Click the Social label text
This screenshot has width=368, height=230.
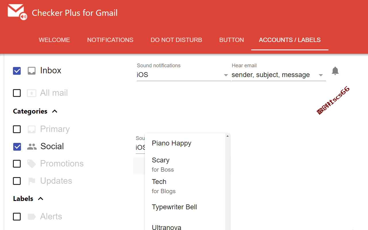52,146
